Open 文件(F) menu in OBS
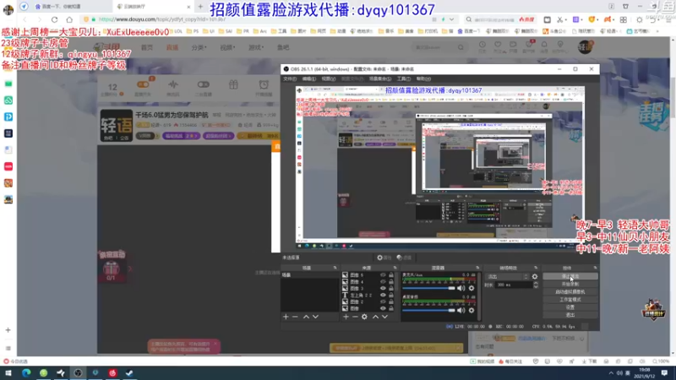The image size is (676, 380). click(x=289, y=79)
